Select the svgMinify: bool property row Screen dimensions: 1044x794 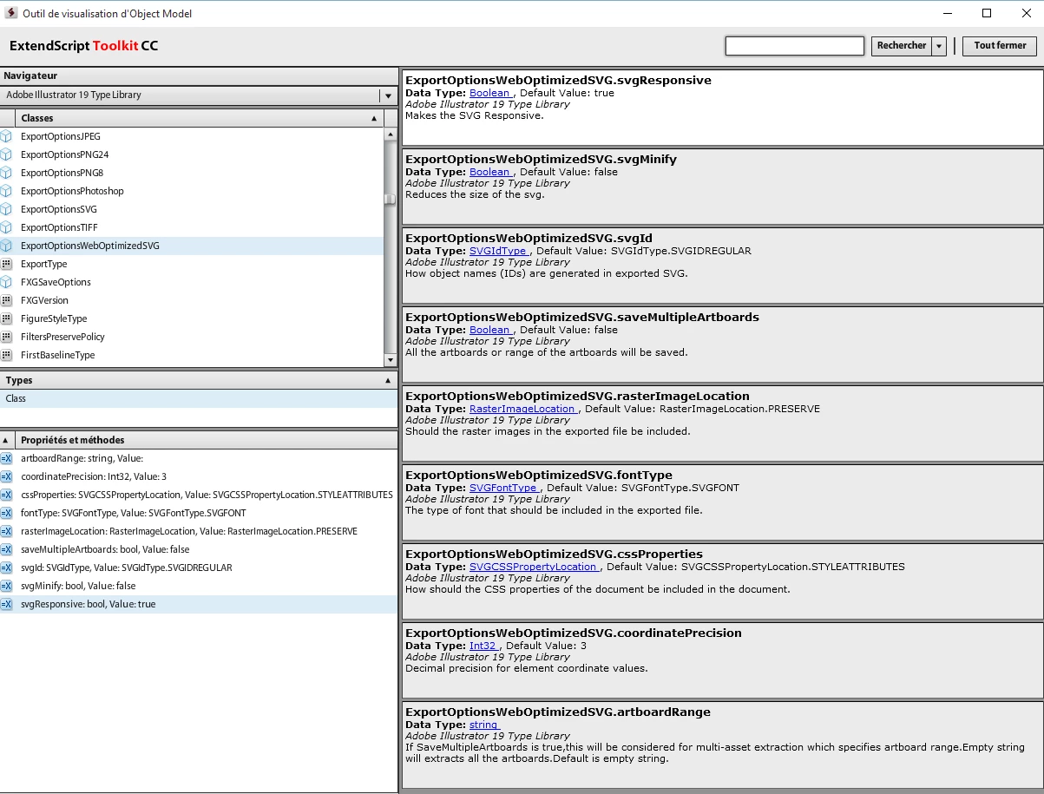point(199,586)
